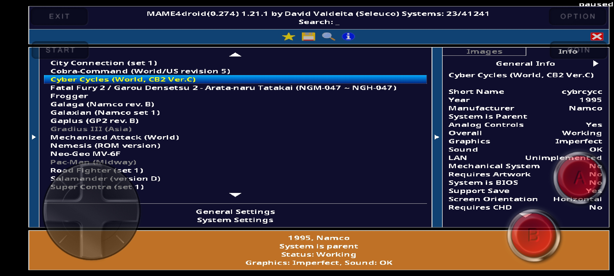Image resolution: width=614 pixels, height=276 pixels.
Task: Select Galaga (Namco rev. B) in list
Action: click(x=102, y=104)
